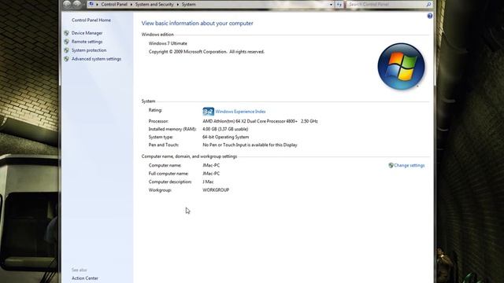Select System and Security in the breadcrumb

[154, 5]
